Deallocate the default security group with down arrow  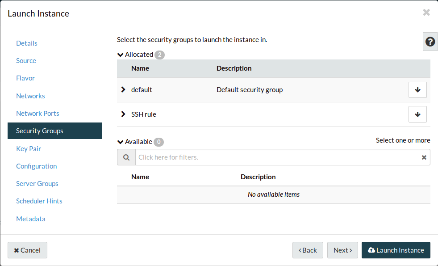pos(417,90)
